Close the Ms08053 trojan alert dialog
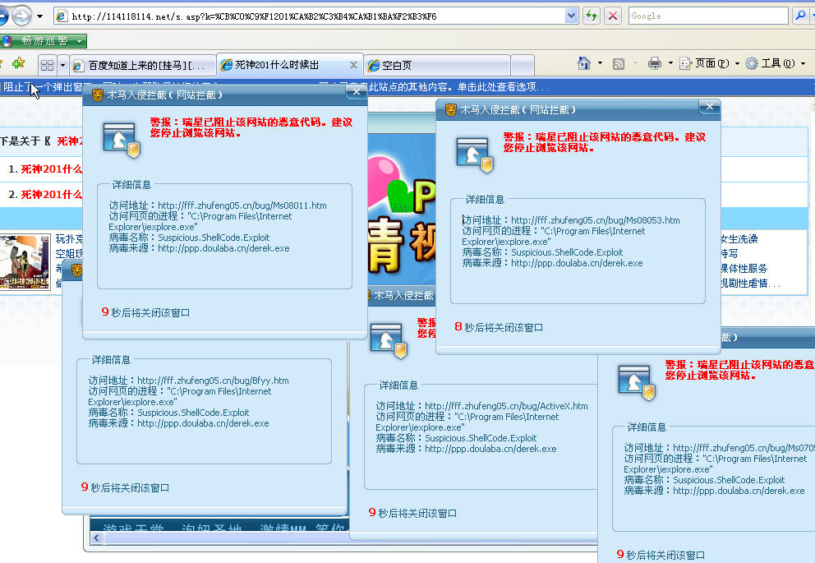Image resolution: width=815 pixels, height=563 pixels. [710, 107]
